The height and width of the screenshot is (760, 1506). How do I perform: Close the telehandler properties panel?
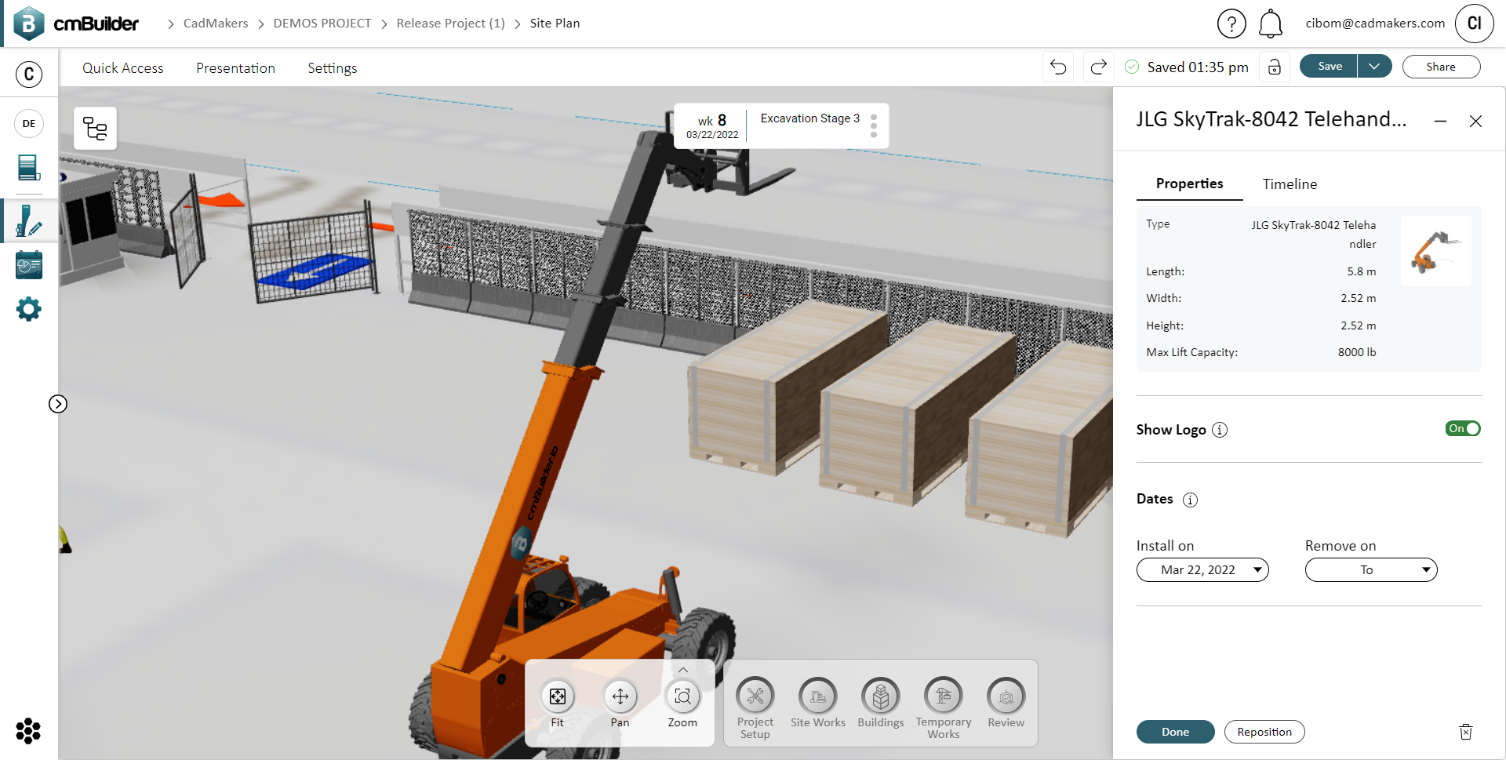pyautogui.click(x=1475, y=121)
